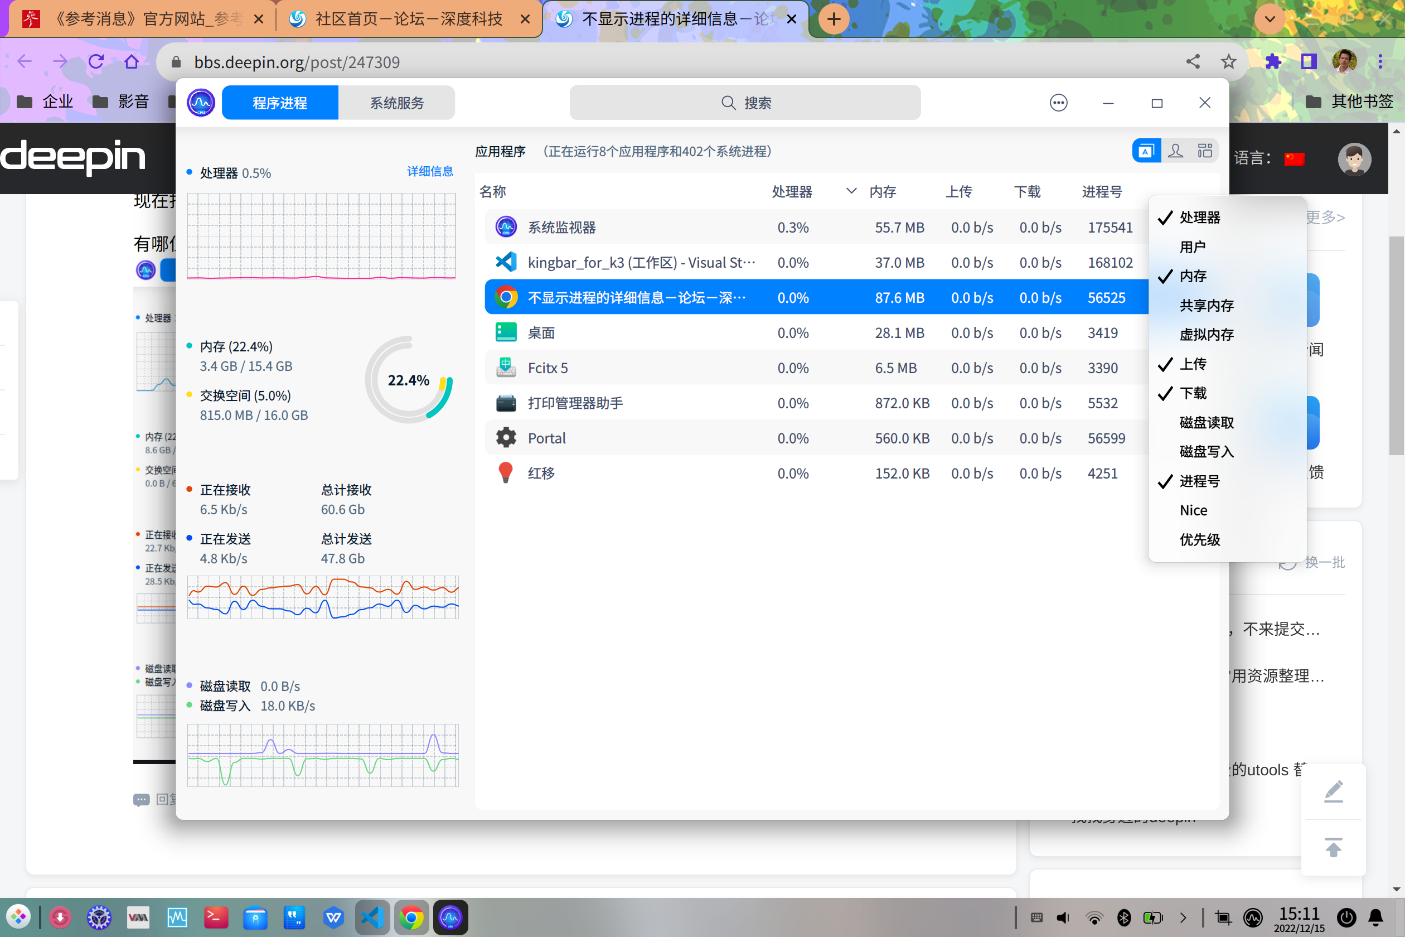The width and height of the screenshot is (1405, 937).
Task: Enable the 虚拟内存 column
Action: 1206,334
